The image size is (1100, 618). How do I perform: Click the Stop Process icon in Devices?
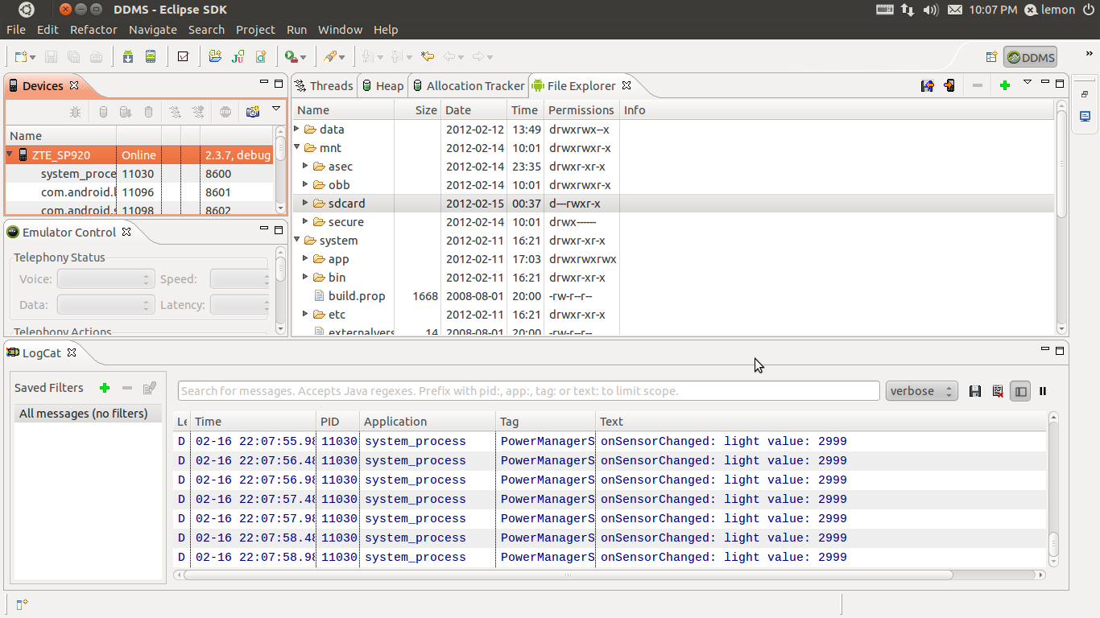point(225,112)
